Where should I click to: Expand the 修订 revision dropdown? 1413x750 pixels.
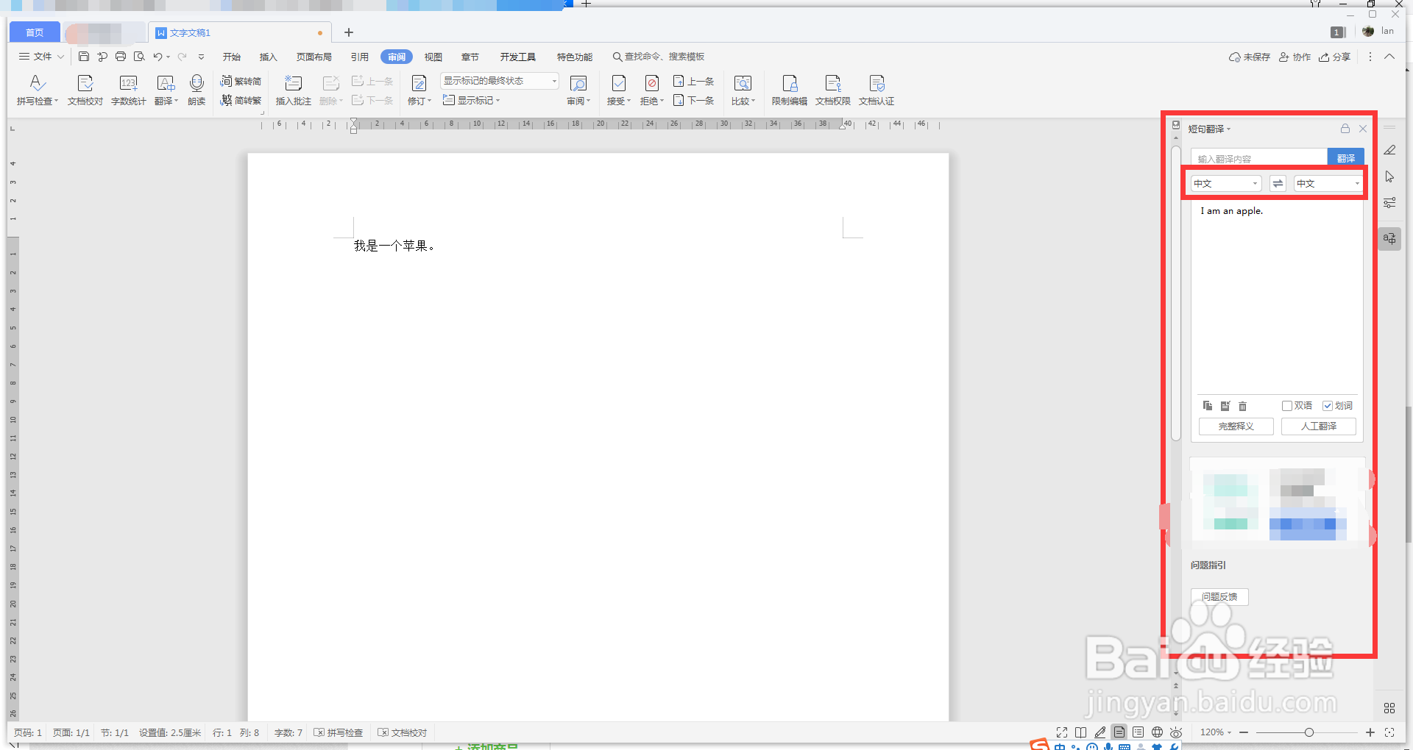click(429, 101)
